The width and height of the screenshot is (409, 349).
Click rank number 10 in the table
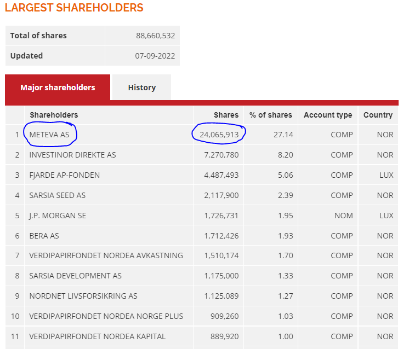pos(15,316)
